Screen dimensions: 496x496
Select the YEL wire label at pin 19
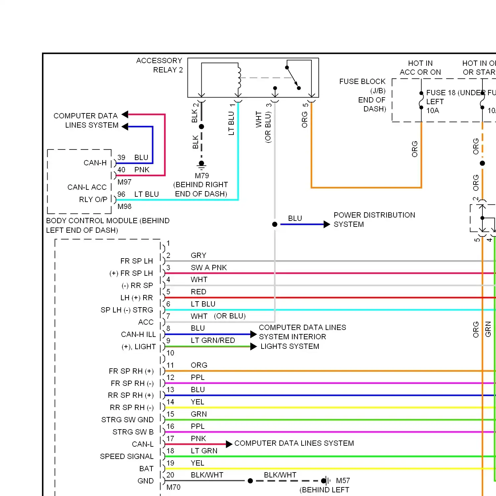[x=197, y=463]
